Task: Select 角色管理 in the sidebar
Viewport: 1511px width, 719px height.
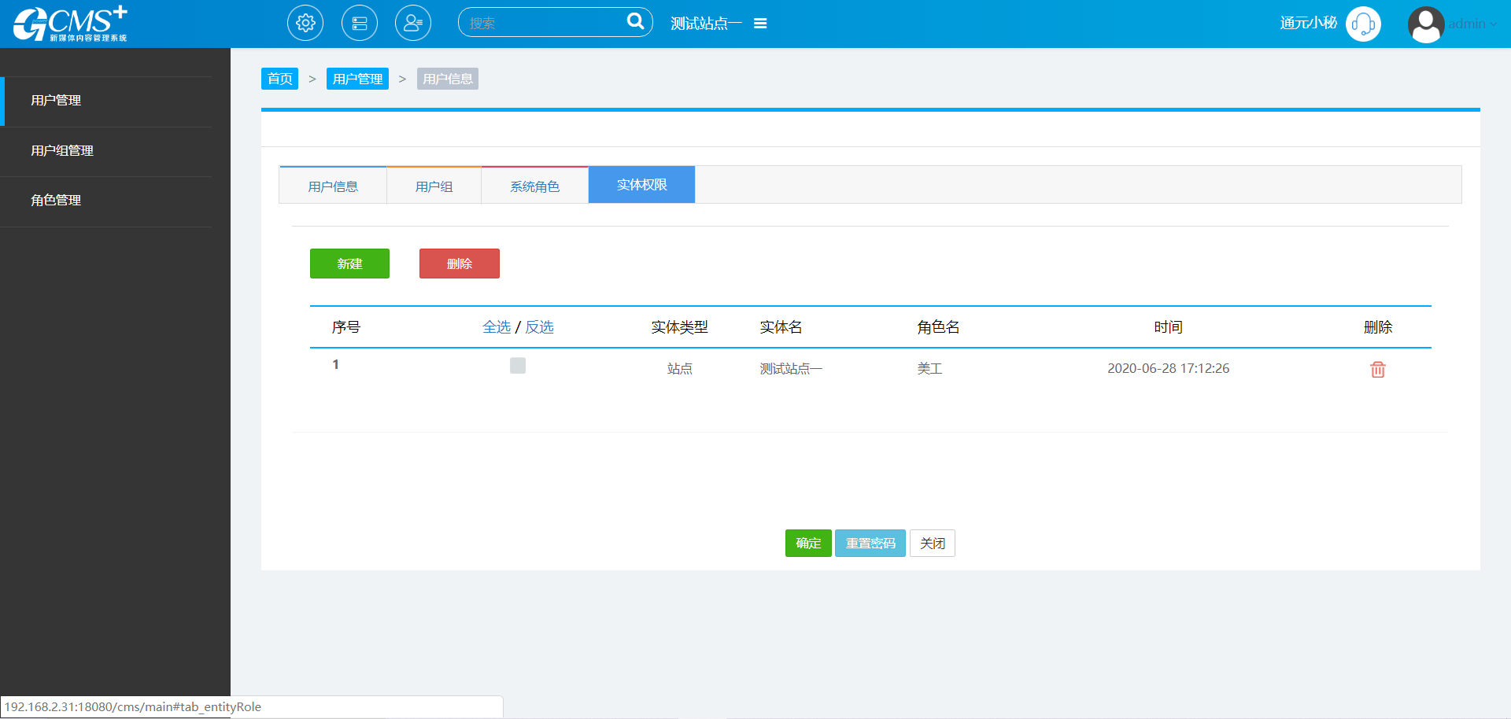Action: coord(56,201)
